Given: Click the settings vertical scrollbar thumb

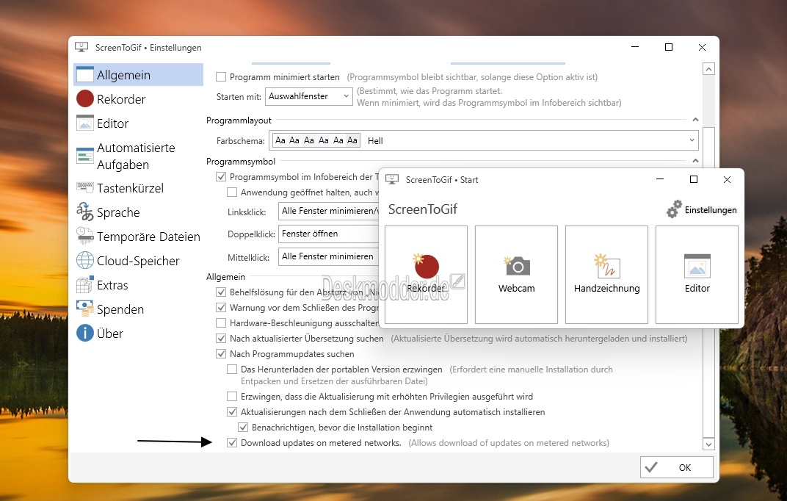Looking at the screenshot, I should [708, 281].
